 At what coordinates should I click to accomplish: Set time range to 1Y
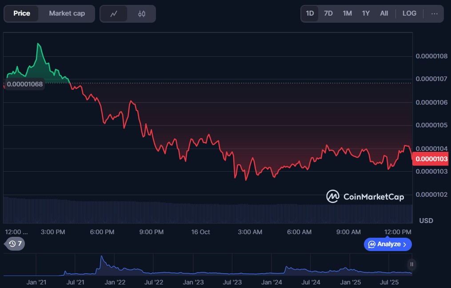[x=366, y=13]
